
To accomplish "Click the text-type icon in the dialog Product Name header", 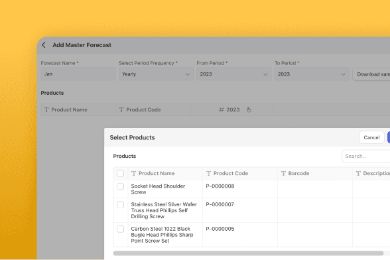I will point(133,173).
